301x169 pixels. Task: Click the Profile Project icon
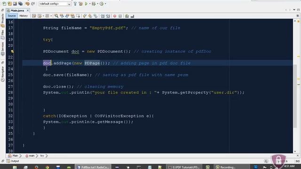click(102, 4)
